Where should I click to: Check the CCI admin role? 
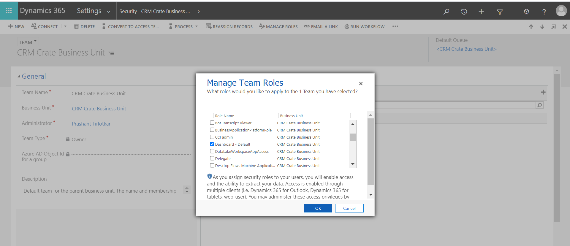(x=212, y=137)
